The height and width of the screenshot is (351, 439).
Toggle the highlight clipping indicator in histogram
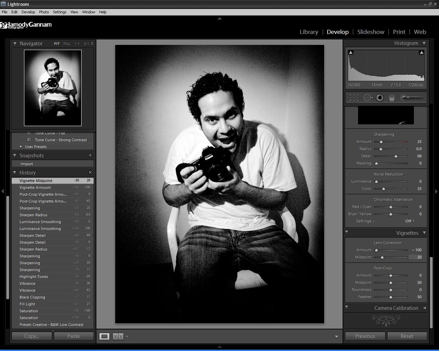click(422, 52)
